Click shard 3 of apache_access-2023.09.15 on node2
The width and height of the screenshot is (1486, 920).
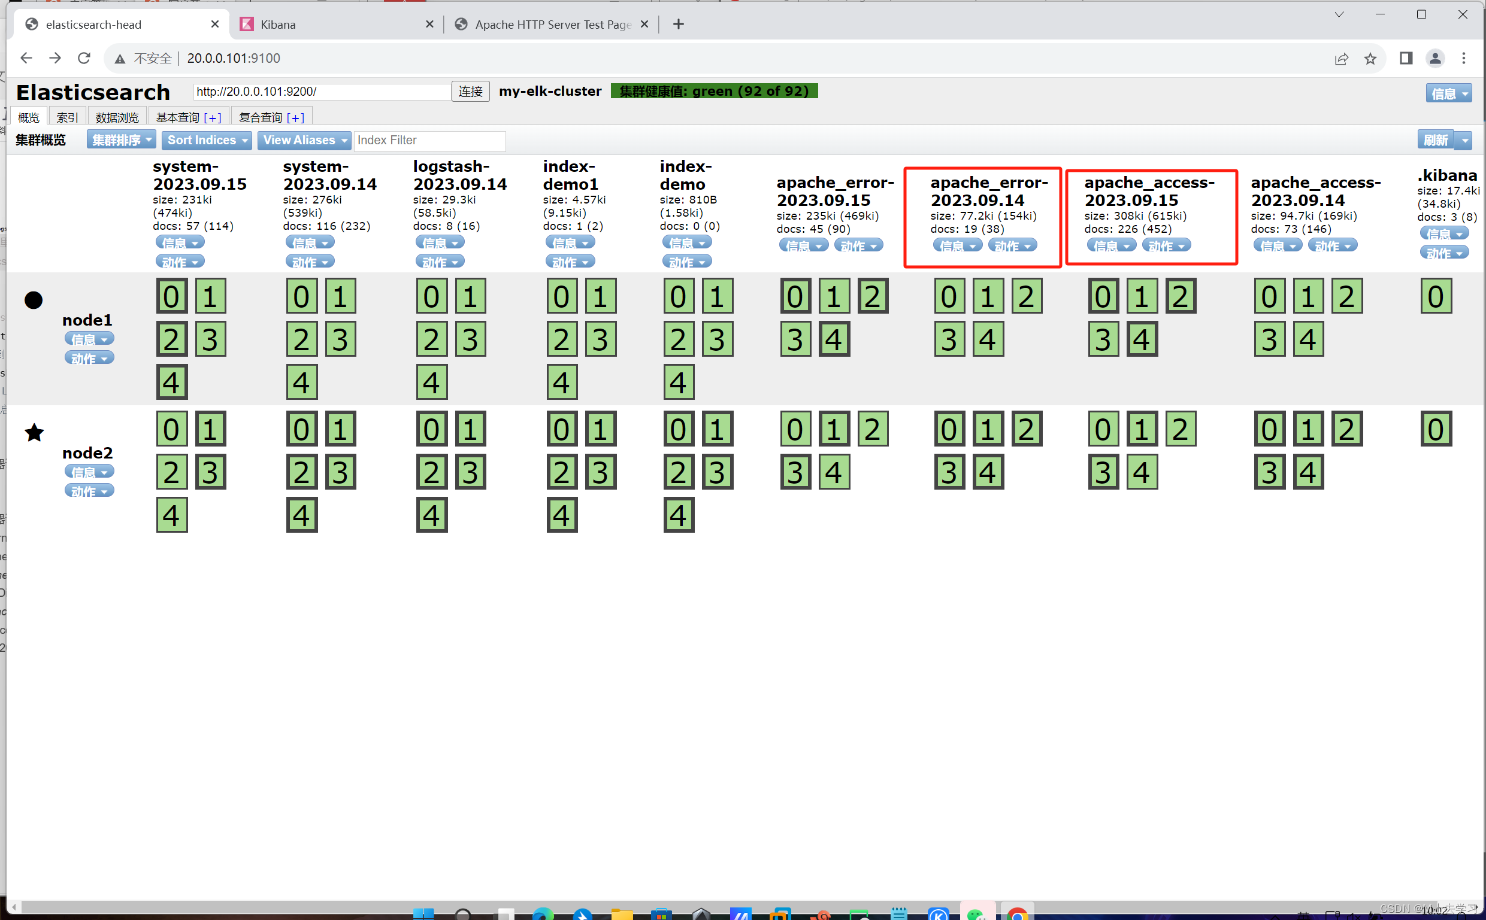1103,472
